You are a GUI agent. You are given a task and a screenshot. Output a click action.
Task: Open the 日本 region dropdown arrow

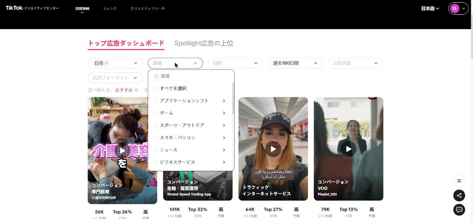pyautogui.click(x=135, y=63)
